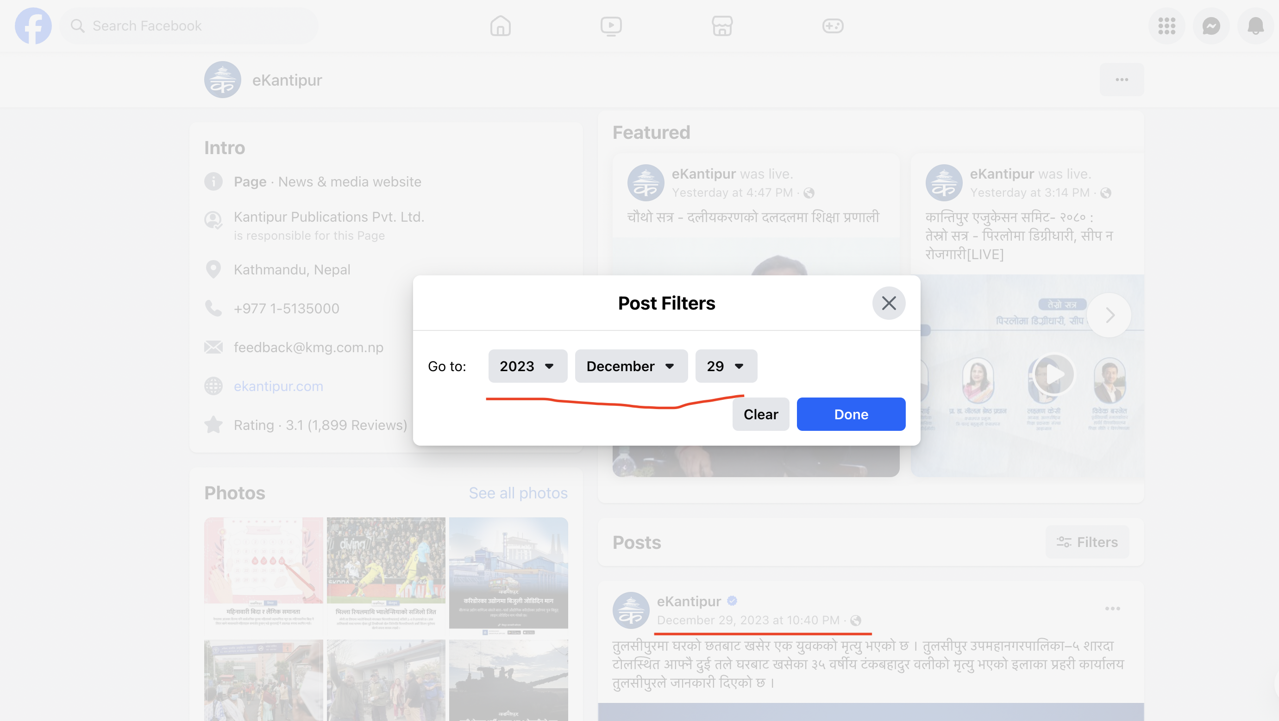The width and height of the screenshot is (1279, 721).
Task: Click Kantipur Publications Pvt. Ltd. text
Action: (329, 217)
